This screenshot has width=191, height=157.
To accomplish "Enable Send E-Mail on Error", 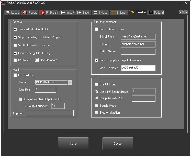I will [x=96, y=29].
